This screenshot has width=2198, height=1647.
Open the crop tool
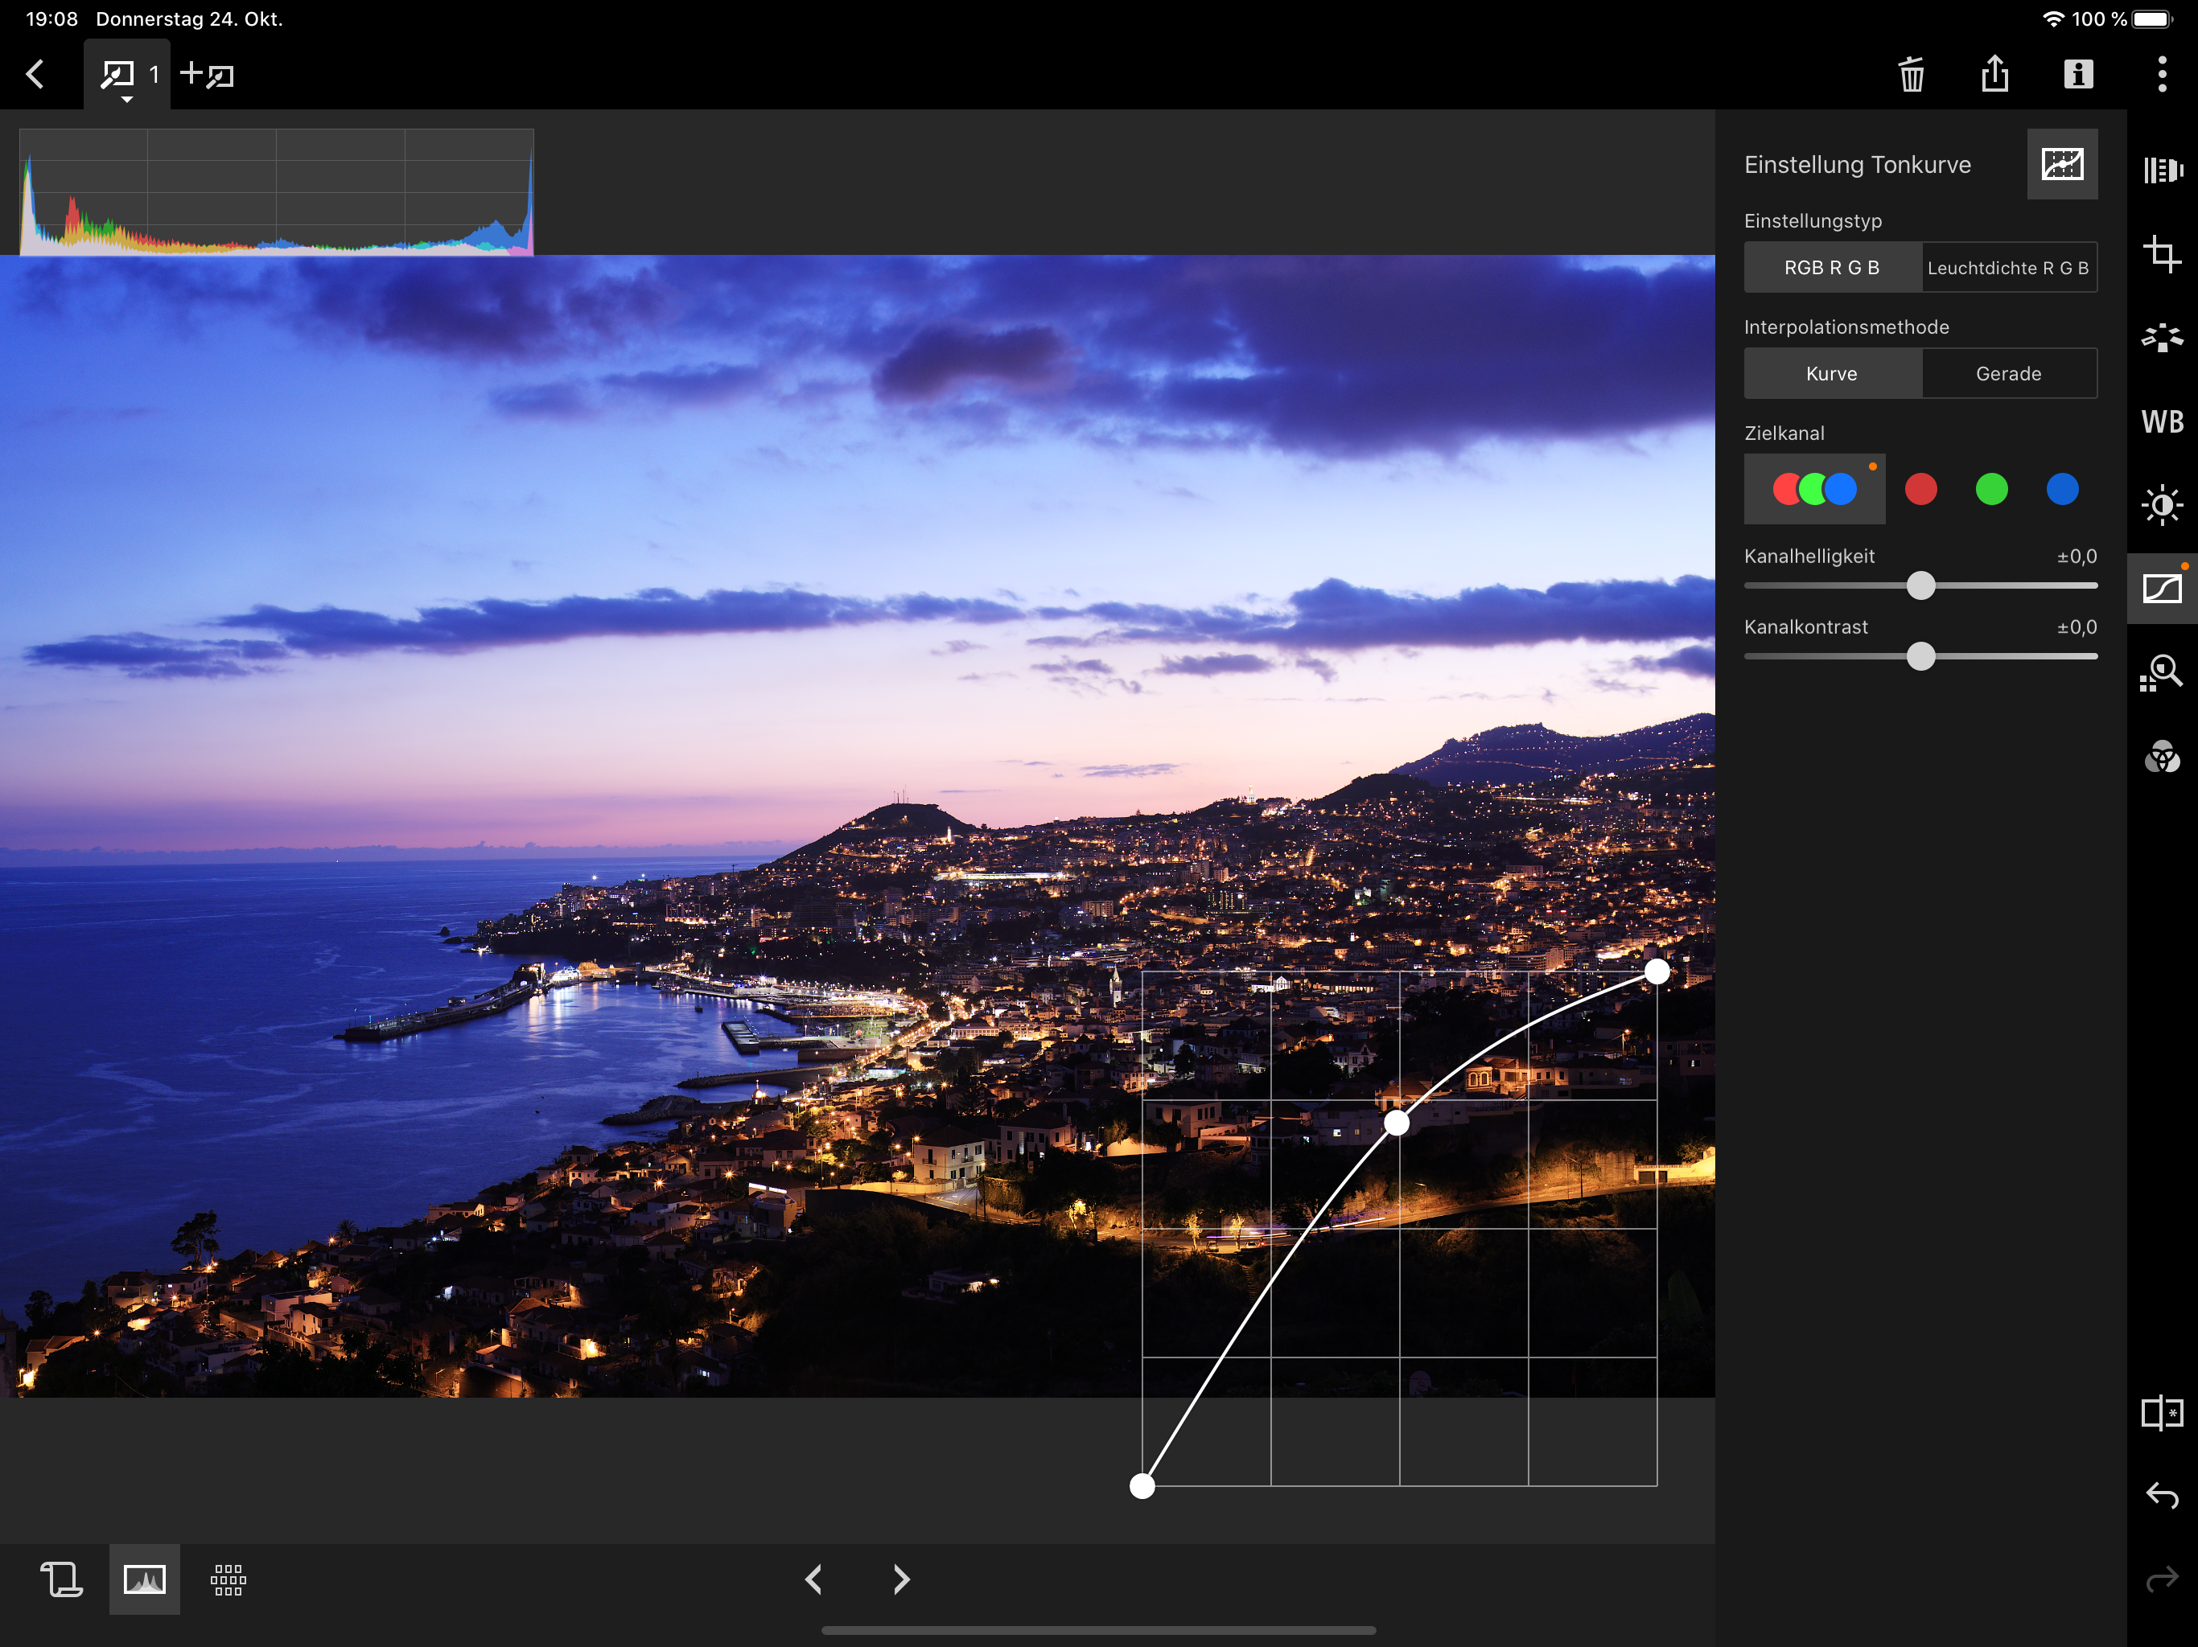click(2161, 254)
